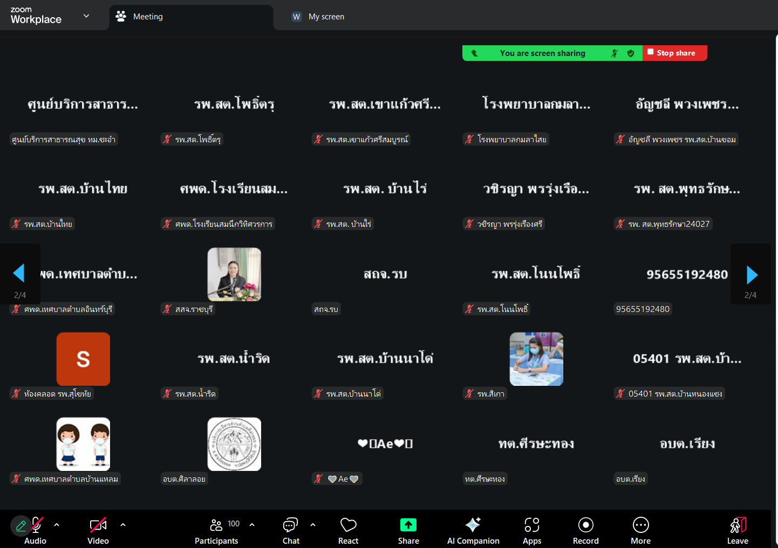
Task: Switch to the Meeting tab
Action: point(148,17)
